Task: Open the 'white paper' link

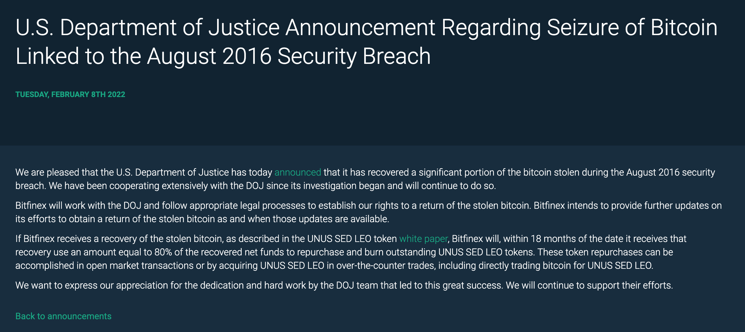Action: click(423, 239)
